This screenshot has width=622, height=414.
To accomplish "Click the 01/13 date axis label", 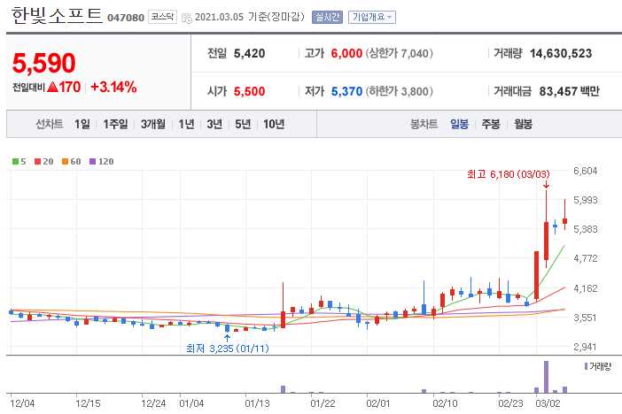I will tap(257, 403).
